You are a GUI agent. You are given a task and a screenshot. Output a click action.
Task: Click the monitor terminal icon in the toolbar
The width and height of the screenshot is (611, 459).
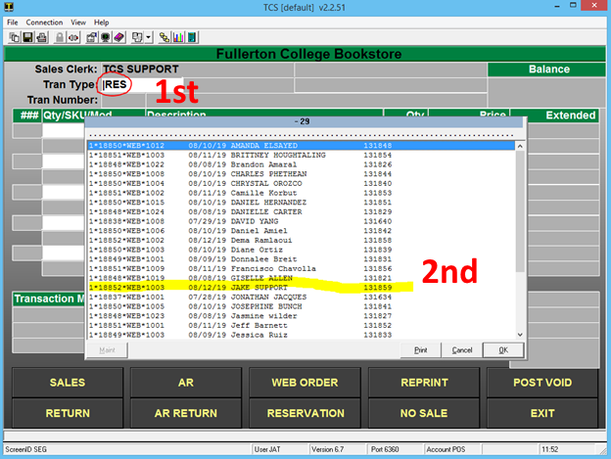tap(105, 37)
